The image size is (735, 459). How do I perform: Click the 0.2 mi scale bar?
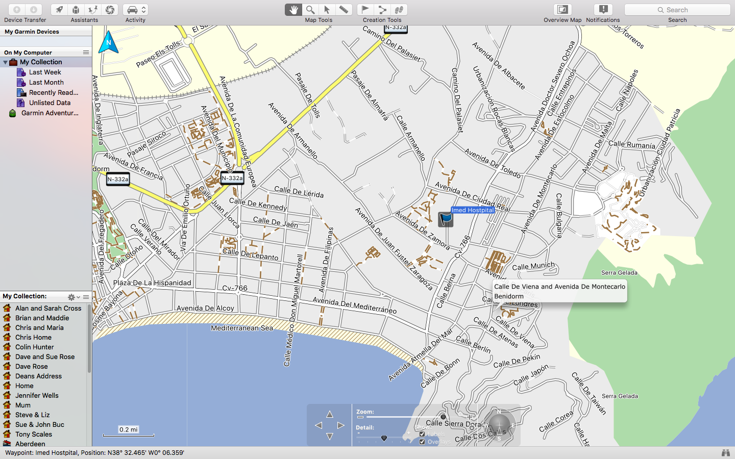pos(129,431)
